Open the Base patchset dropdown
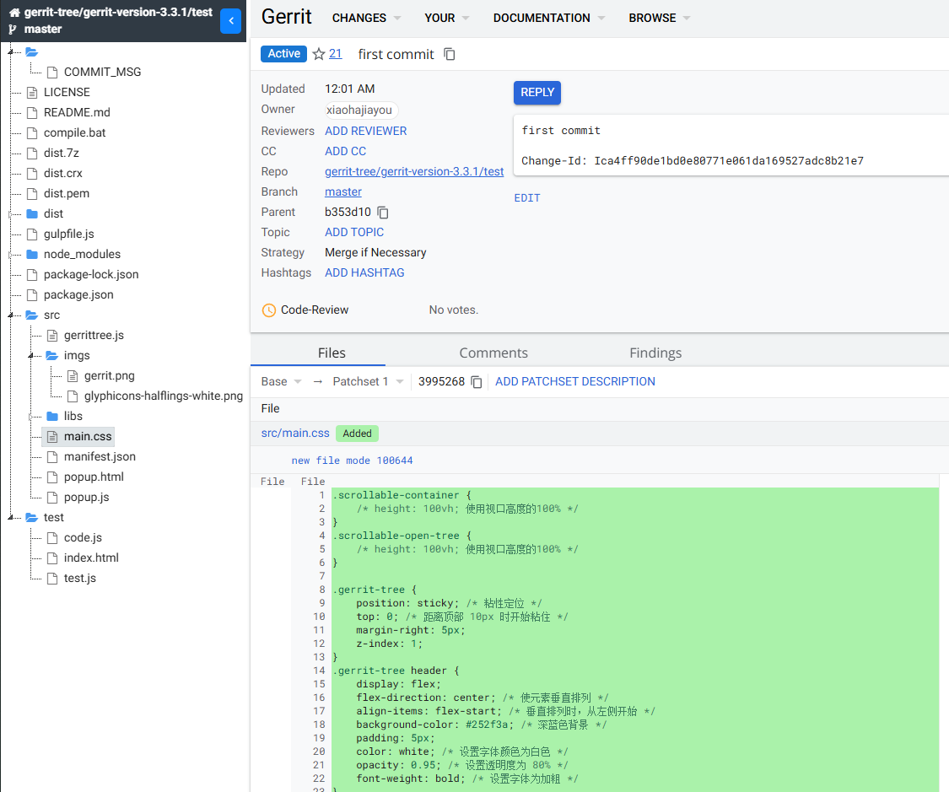 coord(282,381)
